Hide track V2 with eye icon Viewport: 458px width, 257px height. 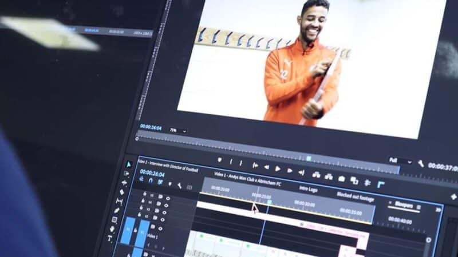click(x=163, y=220)
